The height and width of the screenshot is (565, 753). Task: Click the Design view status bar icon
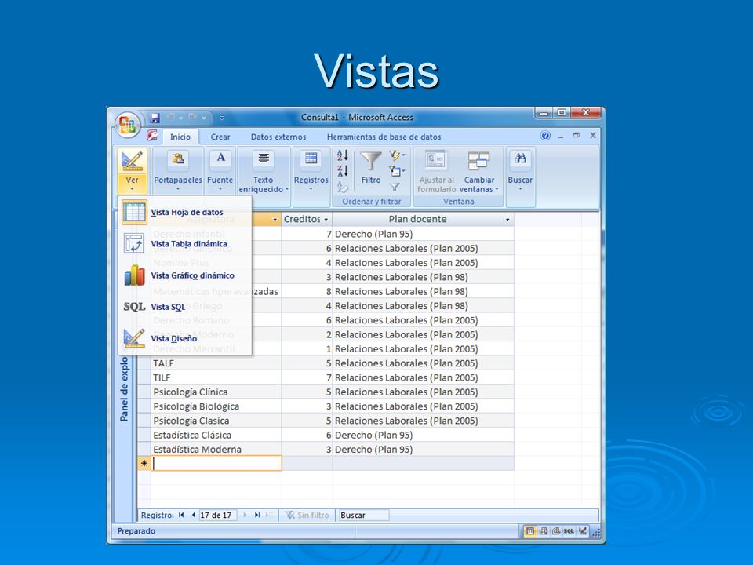(583, 531)
